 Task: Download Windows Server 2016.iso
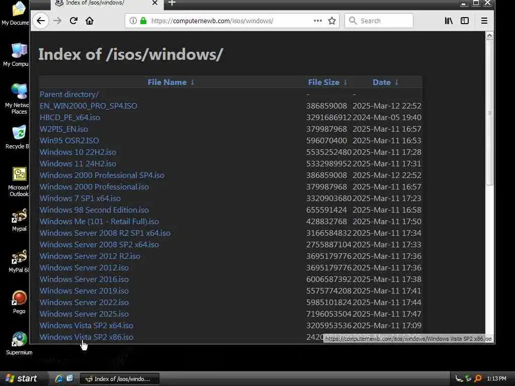(x=84, y=279)
